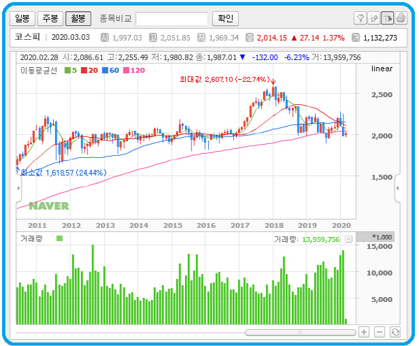The height and width of the screenshot is (346, 419).
Task: Click the red 20 moving average swatch
Action: pos(84,71)
